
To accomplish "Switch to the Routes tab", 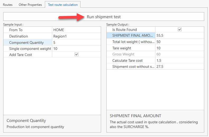I will [8, 5].
